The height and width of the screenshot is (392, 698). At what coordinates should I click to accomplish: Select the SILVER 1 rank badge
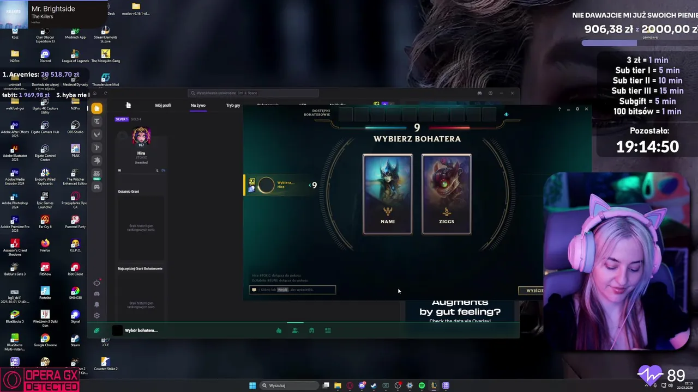(121, 119)
